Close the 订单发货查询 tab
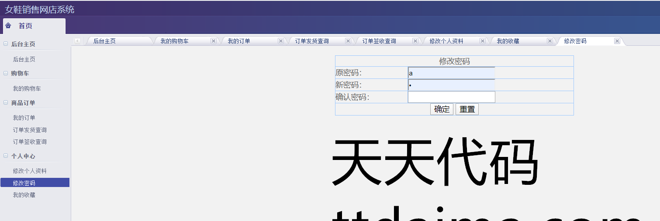This screenshot has height=221, width=660. click(348, 41)
